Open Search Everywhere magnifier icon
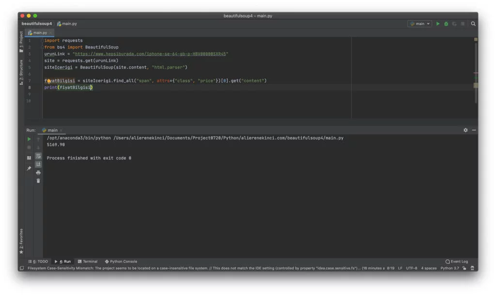 [473, 24]
